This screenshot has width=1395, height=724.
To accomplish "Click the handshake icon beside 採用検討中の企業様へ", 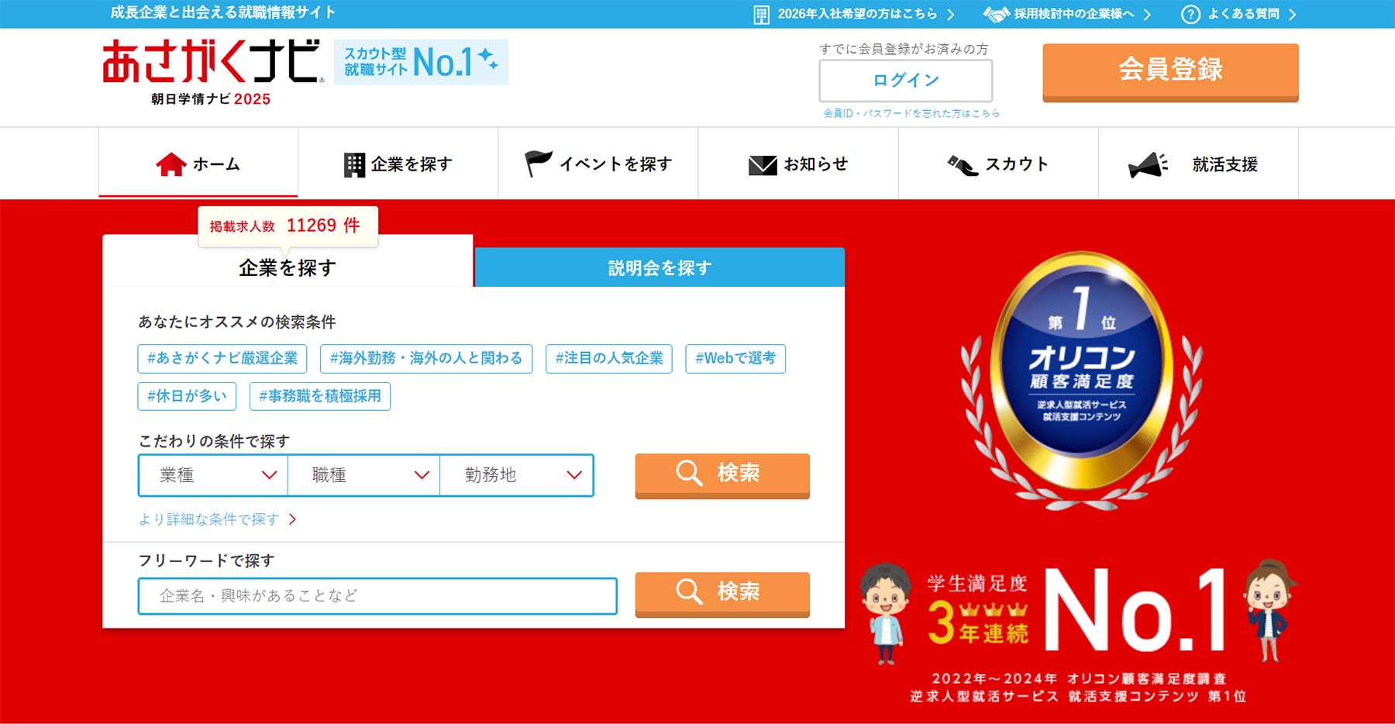I will (997, 14).
